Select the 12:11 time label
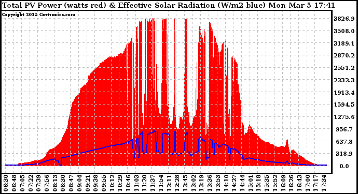The height and width of the screenshot is (194, 358). pyautogui.click(x=169, y=183)
